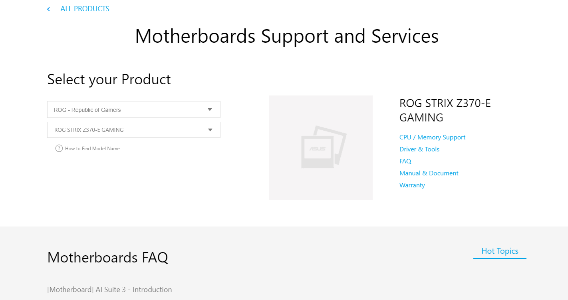The image size is (568, 300).
Task: Click the ASUS product image placeholder
Action: click(320, 147)
